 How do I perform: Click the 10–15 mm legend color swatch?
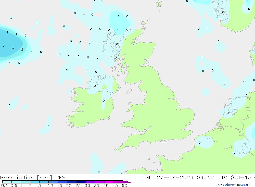click(53, 182)
